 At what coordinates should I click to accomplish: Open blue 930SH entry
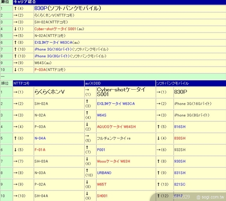coord(180,161)
